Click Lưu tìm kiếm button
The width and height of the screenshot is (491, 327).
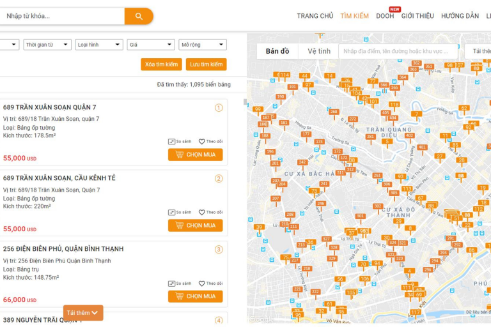206,65
